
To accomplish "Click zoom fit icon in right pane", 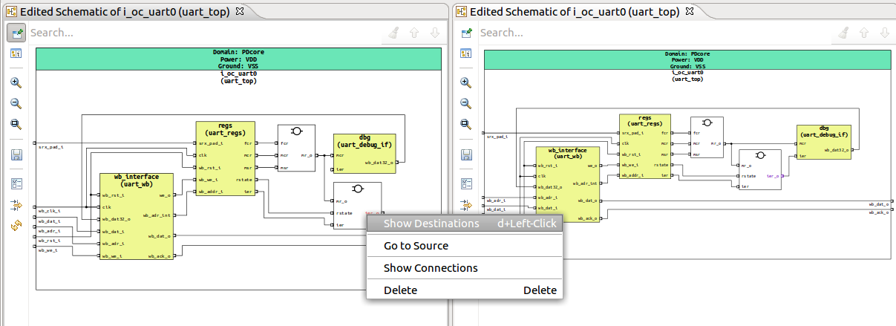I will [x=465, y=125].
